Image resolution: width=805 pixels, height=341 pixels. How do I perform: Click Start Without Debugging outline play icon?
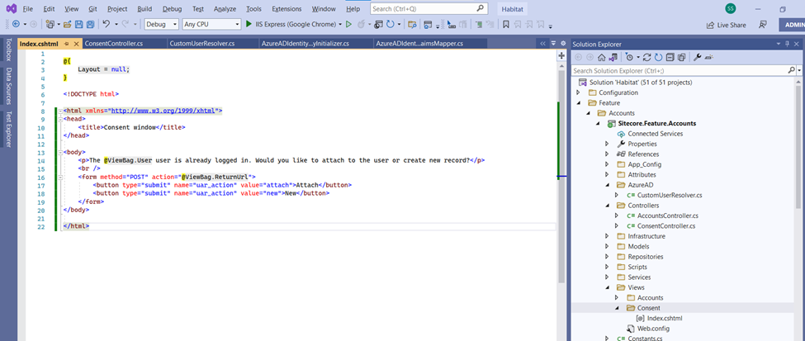[x=348, y=24]
